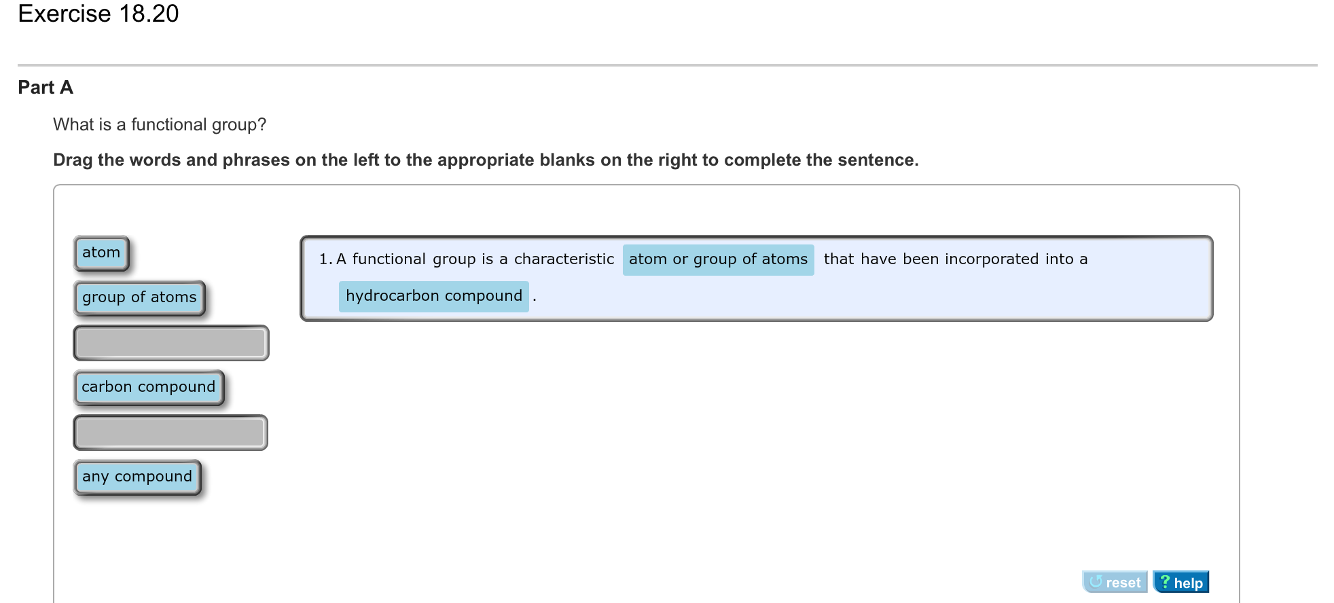Select the 'carbon compound' tile
This screenshot has width=1334, height=603.
tap(149, 387)
